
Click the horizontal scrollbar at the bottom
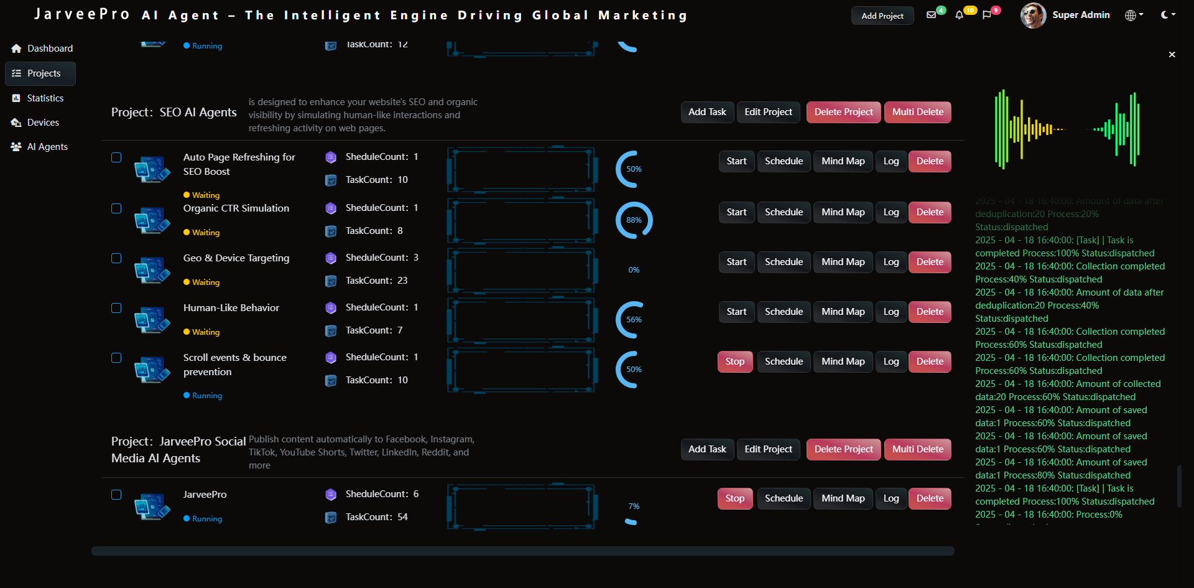522,551
